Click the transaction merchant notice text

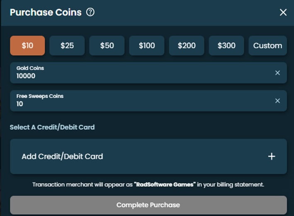click(83, 184)
